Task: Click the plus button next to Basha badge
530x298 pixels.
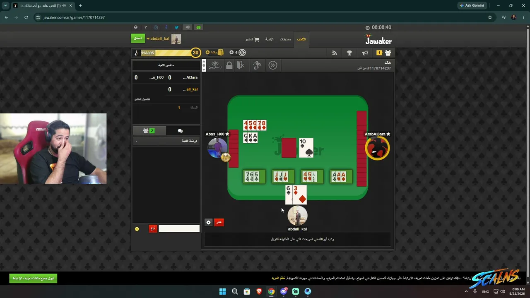Action: [207, 53]
